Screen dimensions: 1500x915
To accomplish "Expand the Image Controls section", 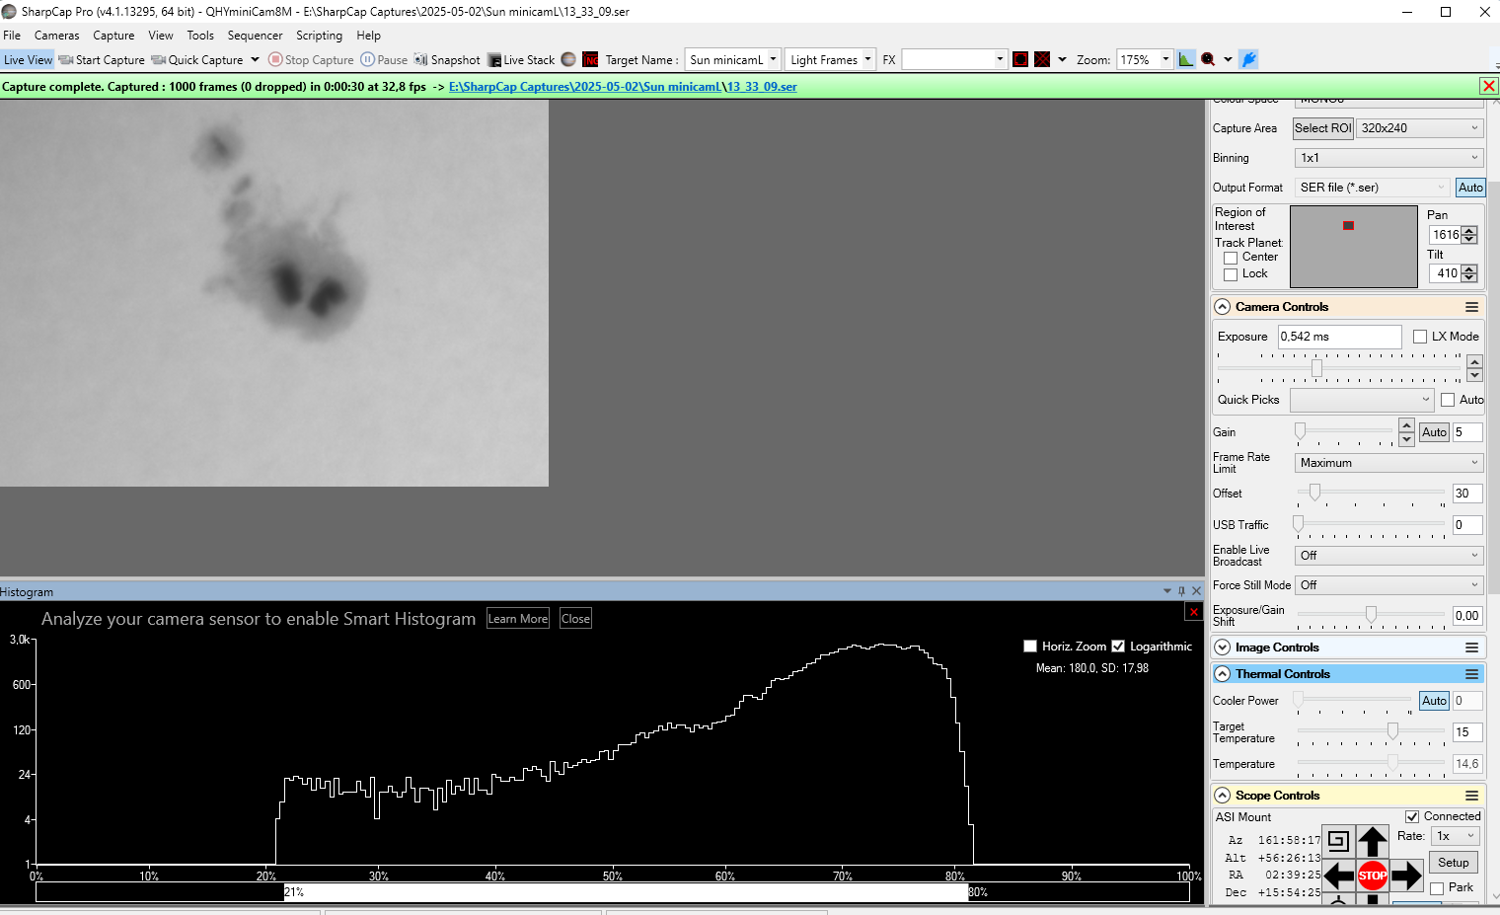I will tap(1223, 648).
